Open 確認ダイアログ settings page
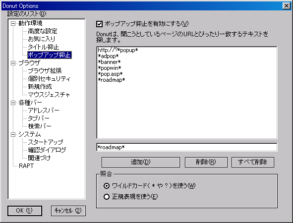Screen dimensions: 293x223 [47, 150]
